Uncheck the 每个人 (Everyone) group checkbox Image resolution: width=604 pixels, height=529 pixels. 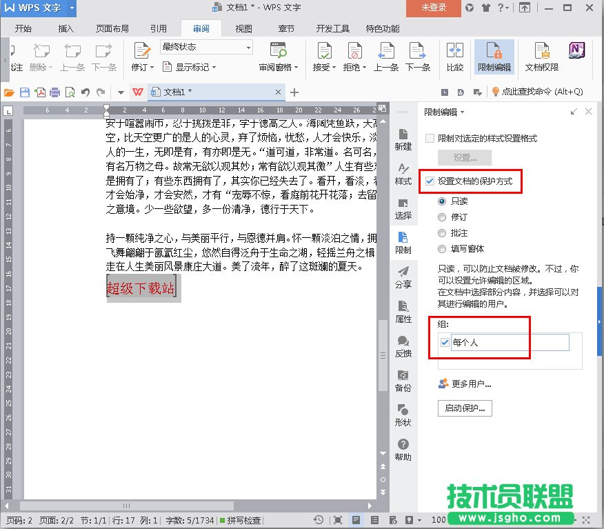pos(445,343)
